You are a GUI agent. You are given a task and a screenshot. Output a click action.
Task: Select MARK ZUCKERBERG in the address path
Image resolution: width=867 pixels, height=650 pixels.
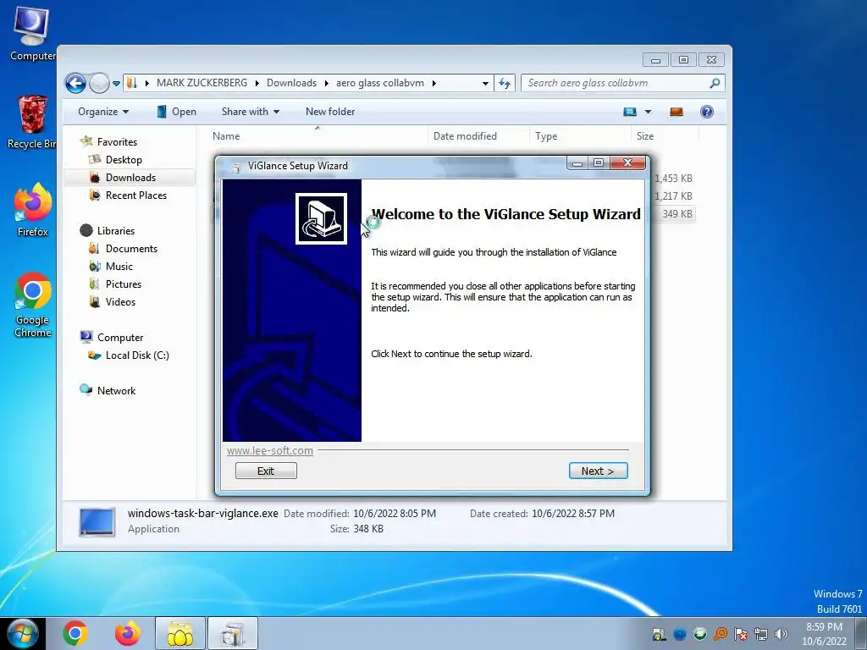pyautogui.click(x=202, y=83)
